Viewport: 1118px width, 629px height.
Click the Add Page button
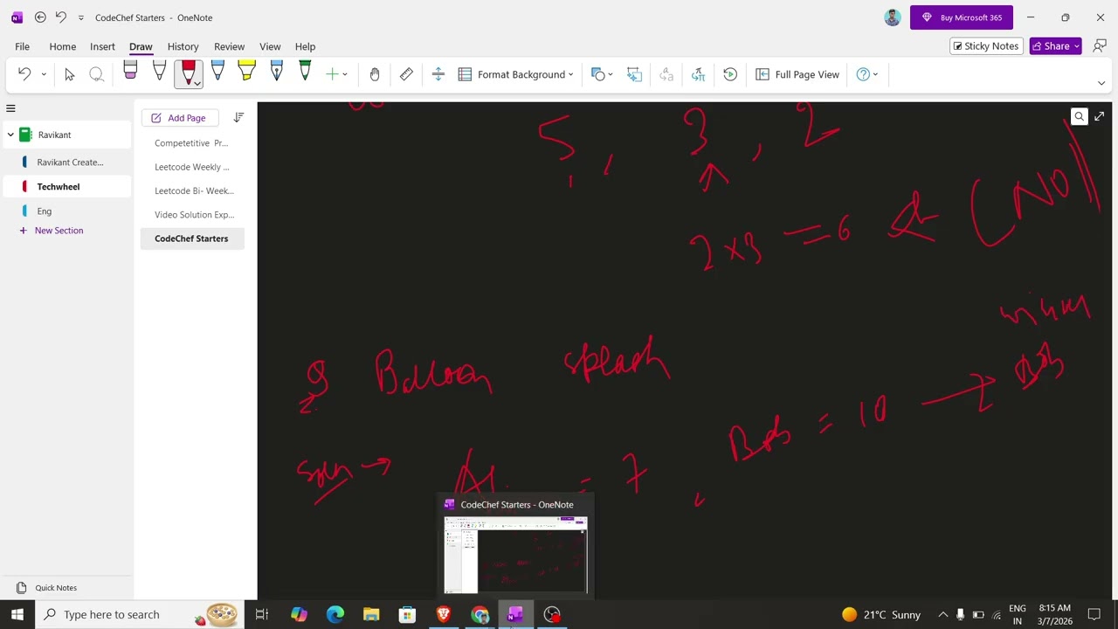coord(178,118)
